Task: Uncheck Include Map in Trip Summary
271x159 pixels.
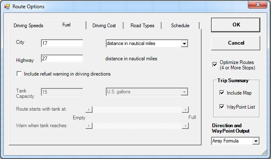Action: pyautogui.click(x=222, y=93)
